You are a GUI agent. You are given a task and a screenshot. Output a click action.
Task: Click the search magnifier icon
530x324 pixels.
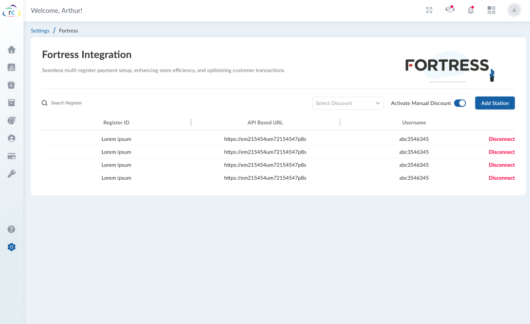(x=45, y=103)
